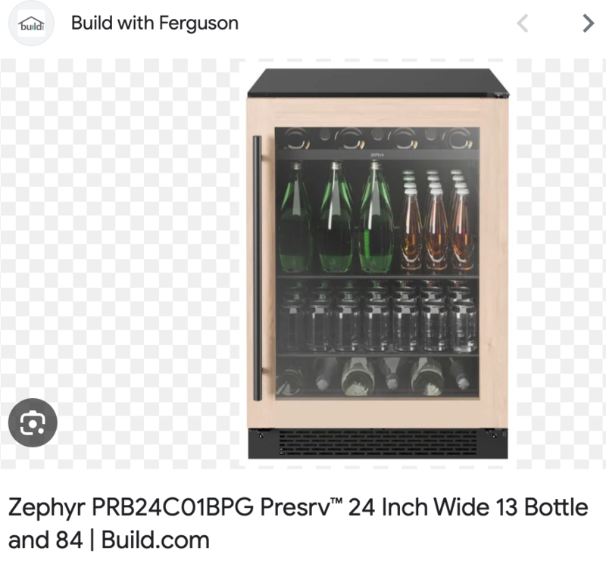Go to the previous image with the left chevron
Screen dimensions: 606x570
[x=523, y=23]
